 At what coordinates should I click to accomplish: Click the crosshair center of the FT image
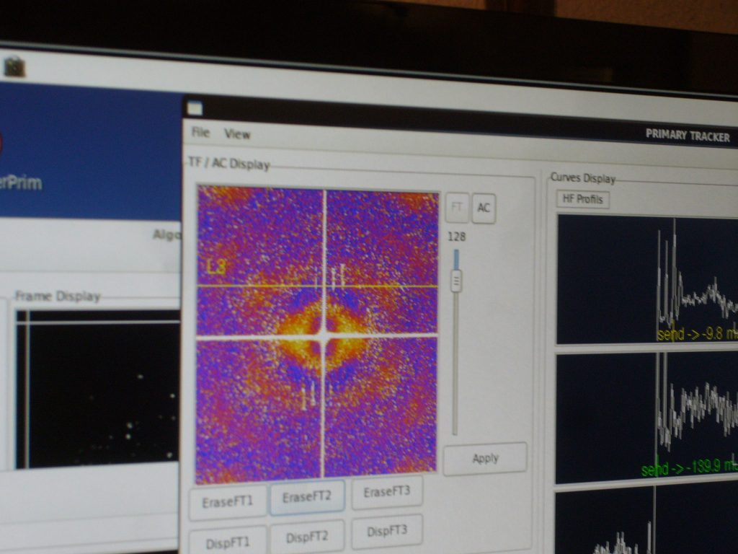(x=323, y=336)
